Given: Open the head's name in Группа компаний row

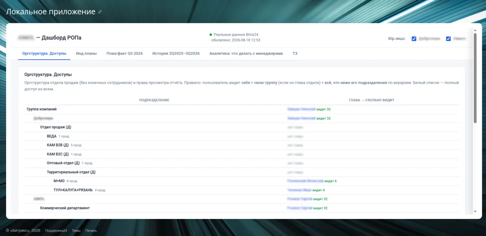Looking at the screenshot, I should [301, 109].
